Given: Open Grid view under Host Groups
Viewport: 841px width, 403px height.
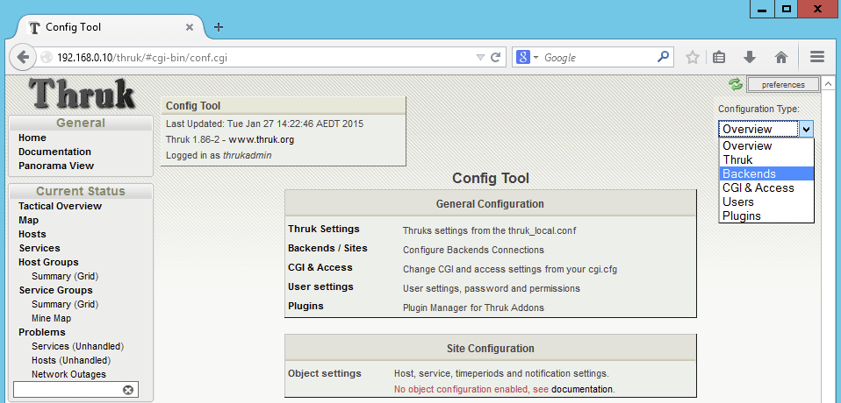Looking at the screenshot, I should pos(86,276).
